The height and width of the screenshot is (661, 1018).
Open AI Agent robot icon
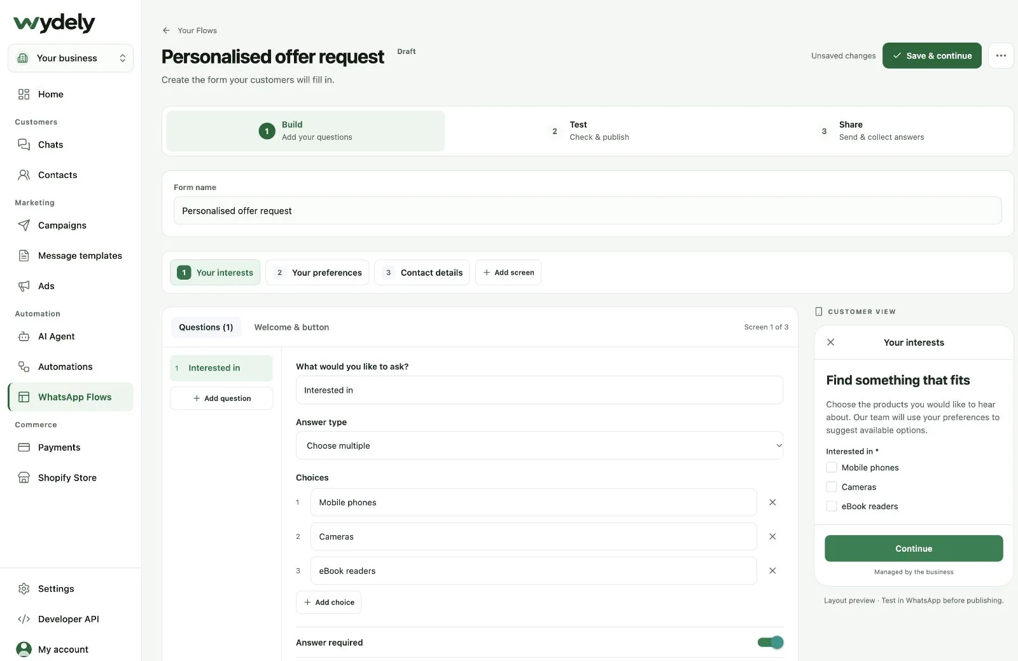pos(24,336)
